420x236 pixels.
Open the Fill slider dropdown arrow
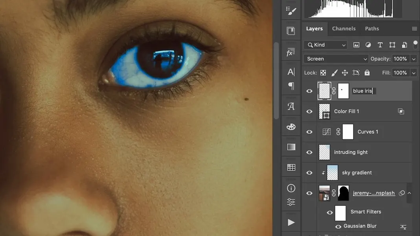(x=414, y=73)
